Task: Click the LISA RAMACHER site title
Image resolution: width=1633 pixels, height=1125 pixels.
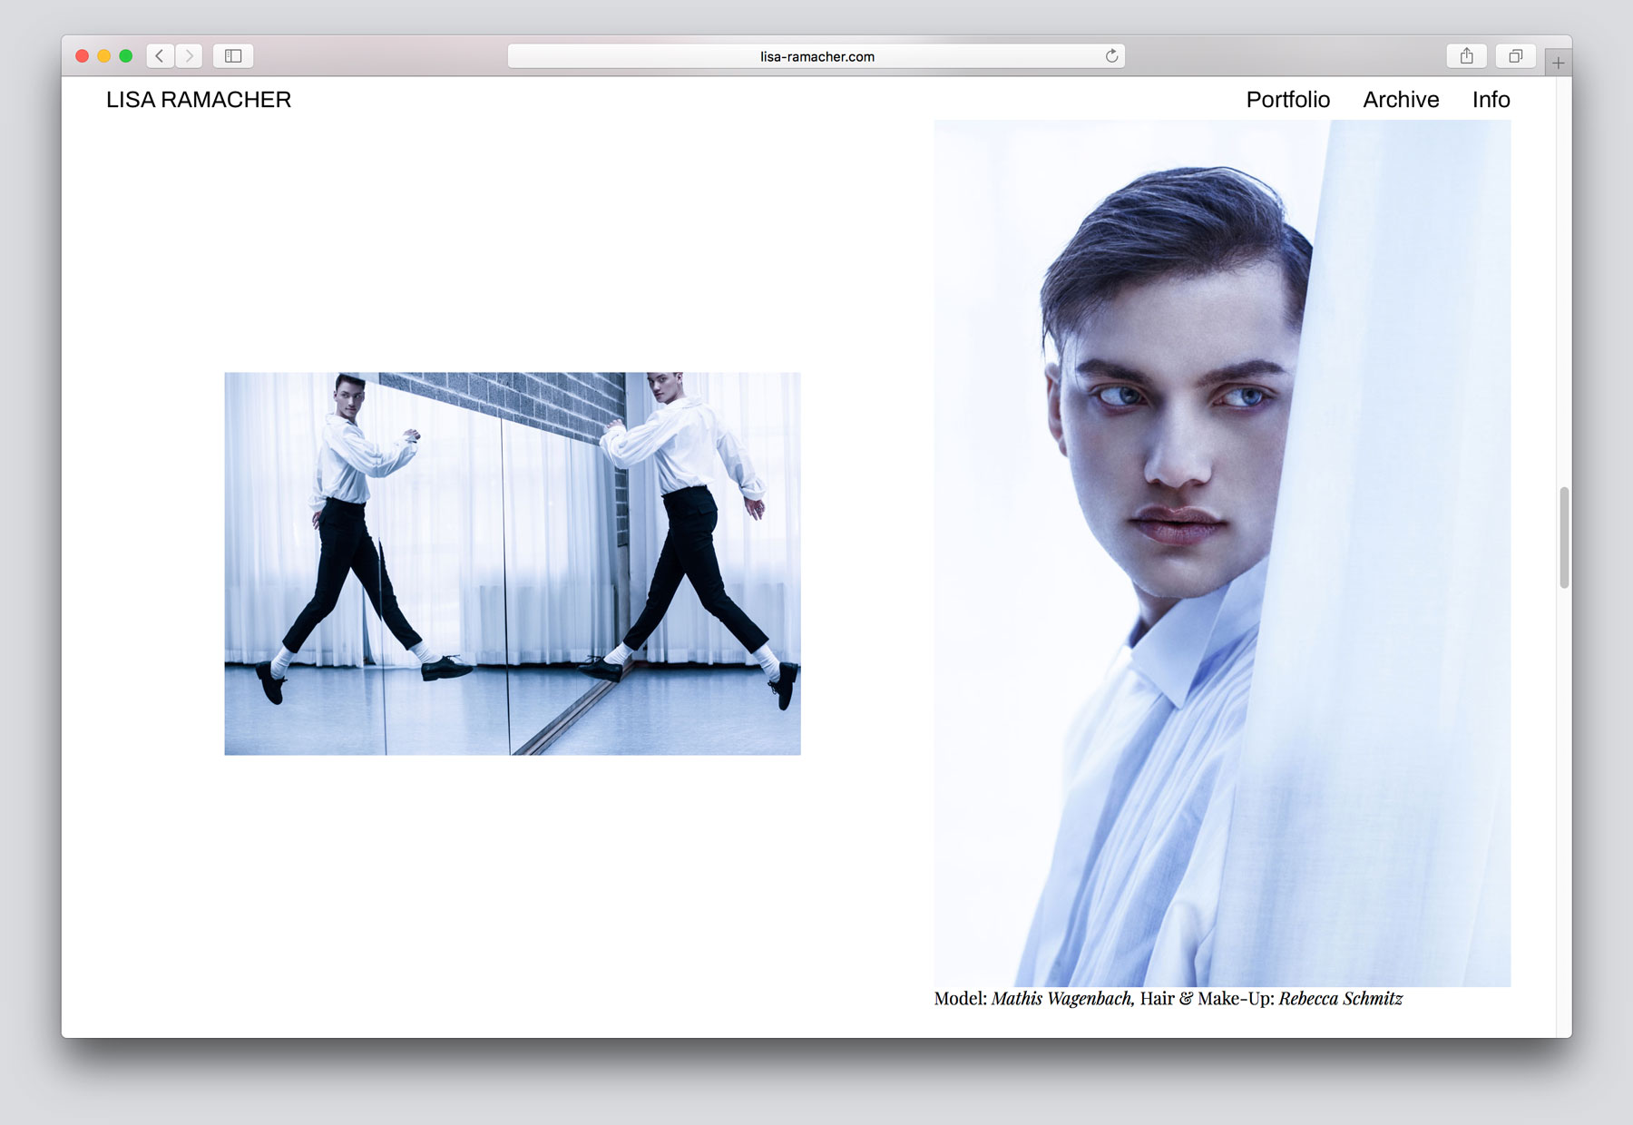Action: pos(199,100)
